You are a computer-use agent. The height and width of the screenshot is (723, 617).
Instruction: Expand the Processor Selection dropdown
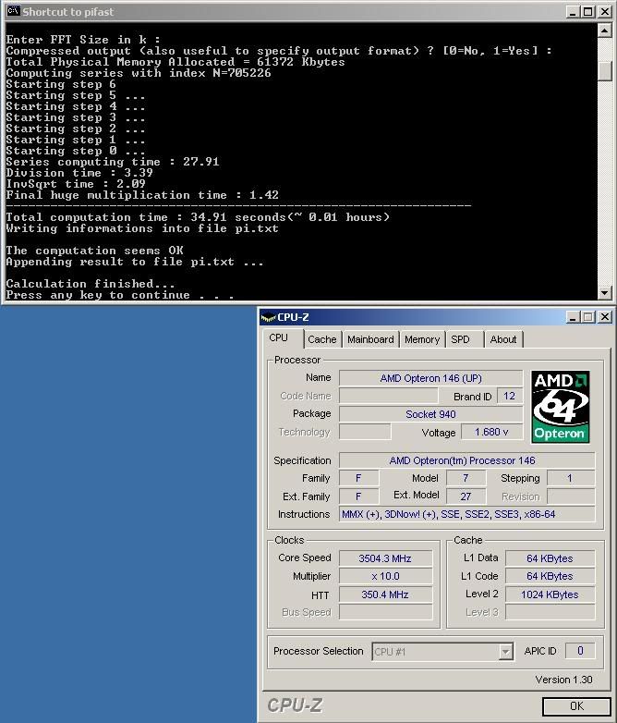pos(505,652)
